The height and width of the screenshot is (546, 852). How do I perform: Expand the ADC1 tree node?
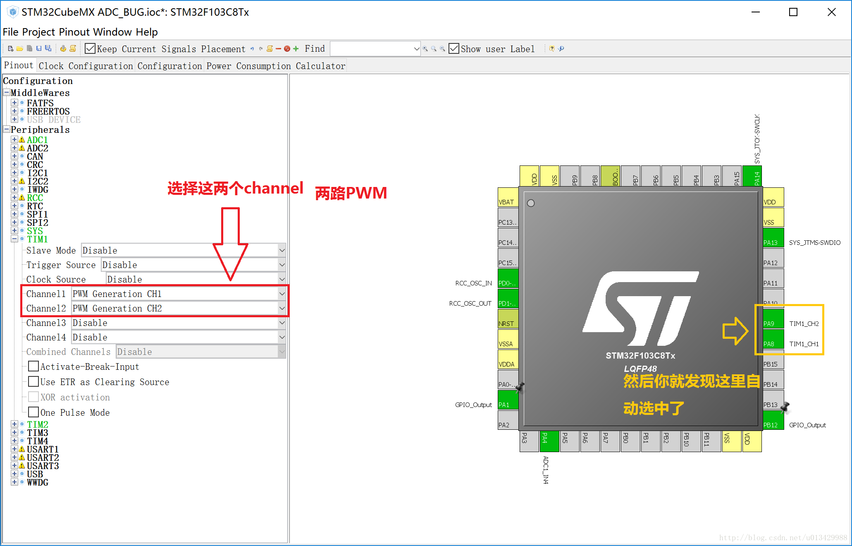click(x=14, y=139)
